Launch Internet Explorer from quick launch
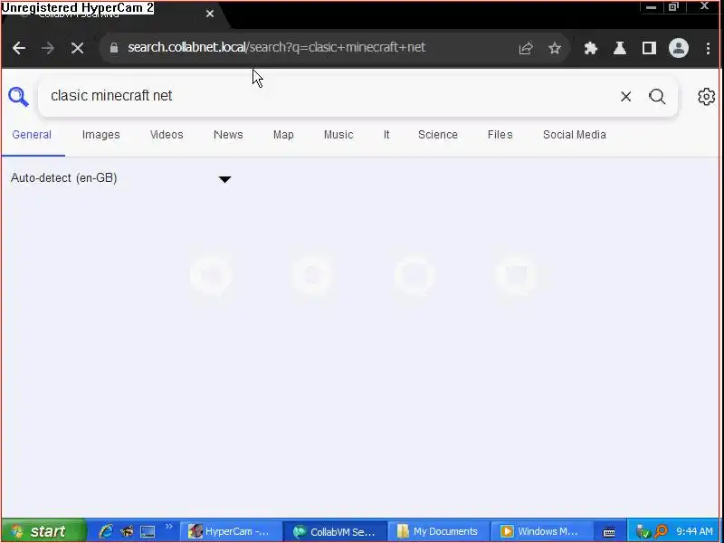 [106, 531]
